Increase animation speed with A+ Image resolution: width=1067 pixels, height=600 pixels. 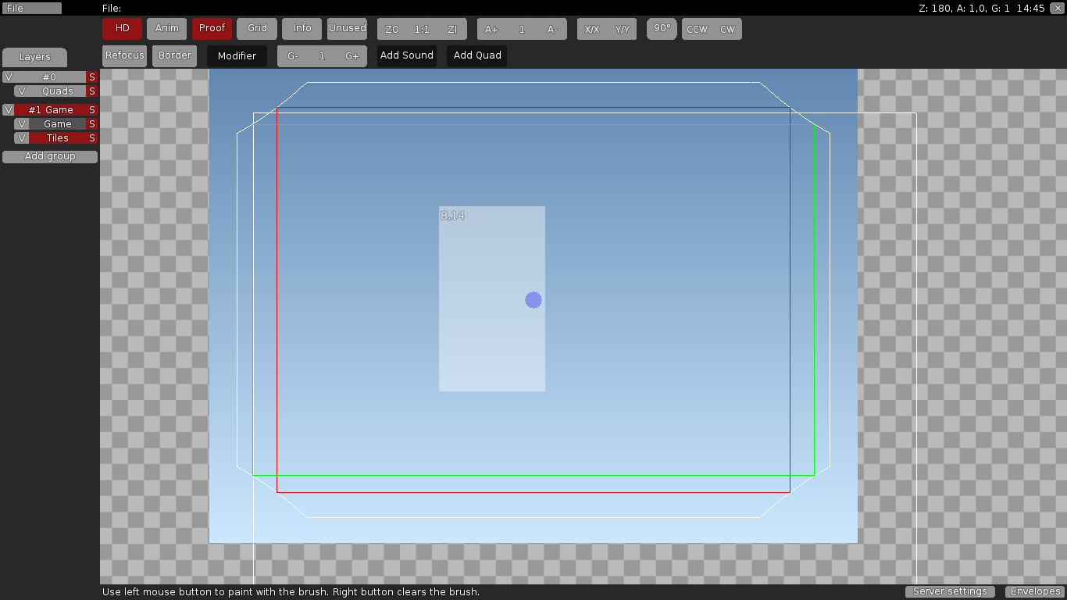coord(492,29)
